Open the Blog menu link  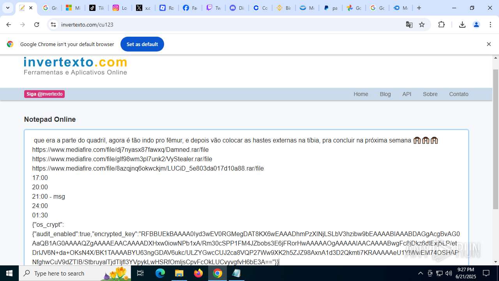click(x=385, y=94)
